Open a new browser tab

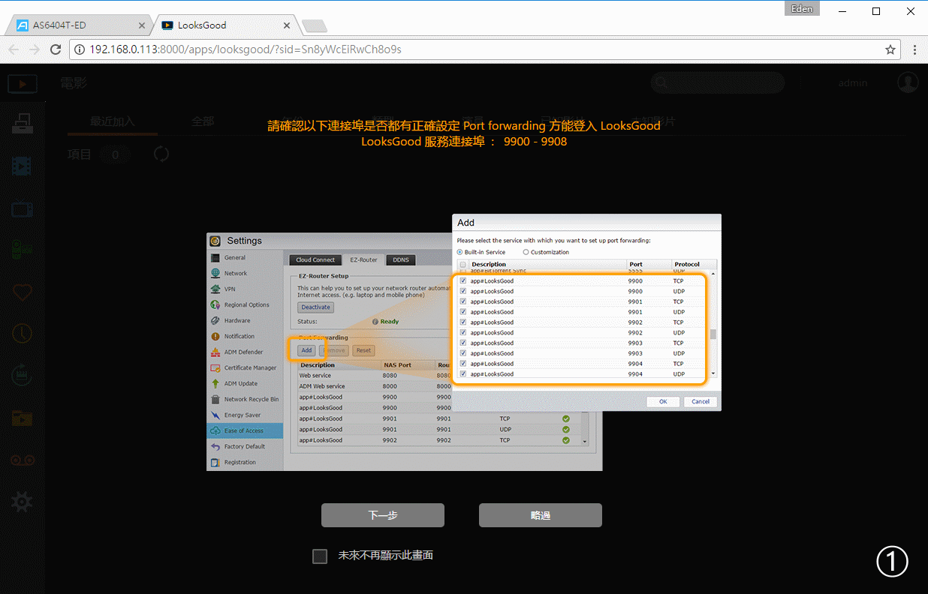point(315,25)
